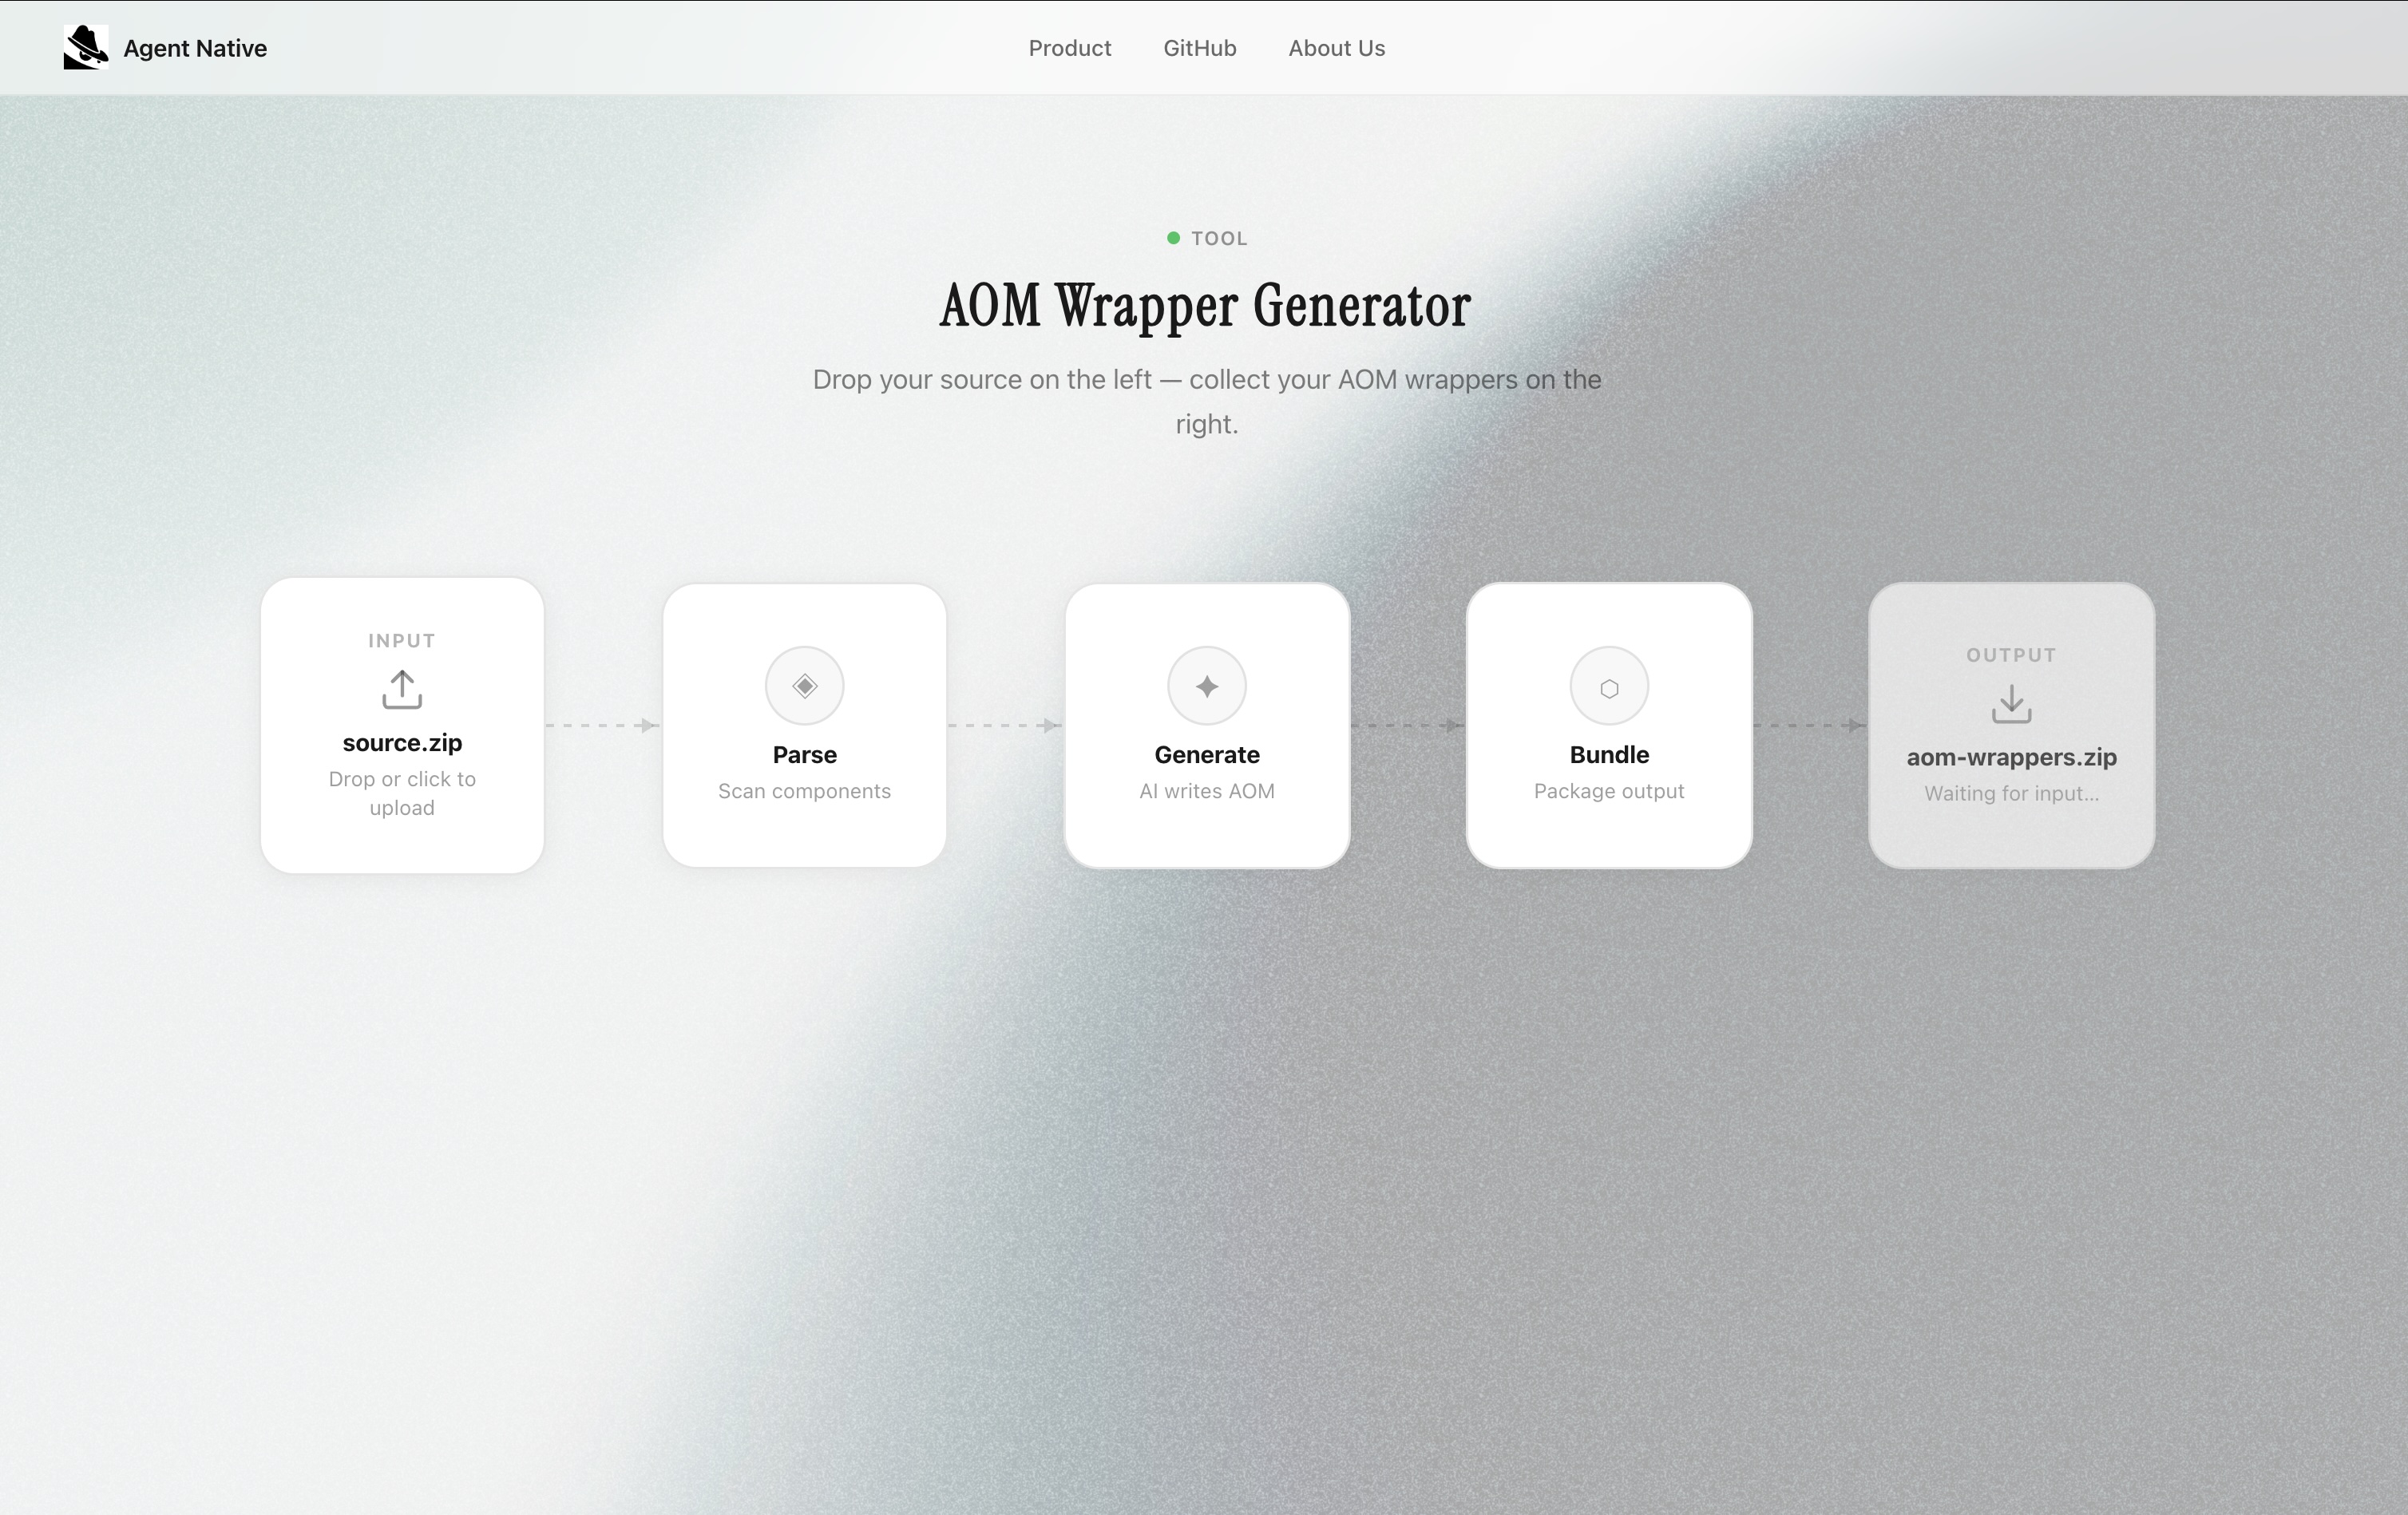Click the download arrow icon in Output card

tap(2010, 704)
